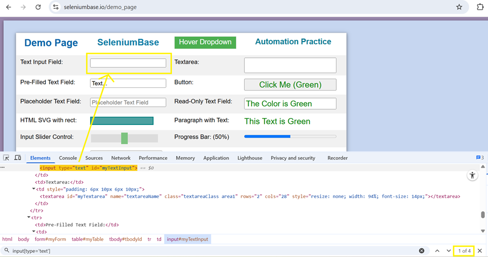Open the DevTools issues counter showing 3

coord(480,158)
